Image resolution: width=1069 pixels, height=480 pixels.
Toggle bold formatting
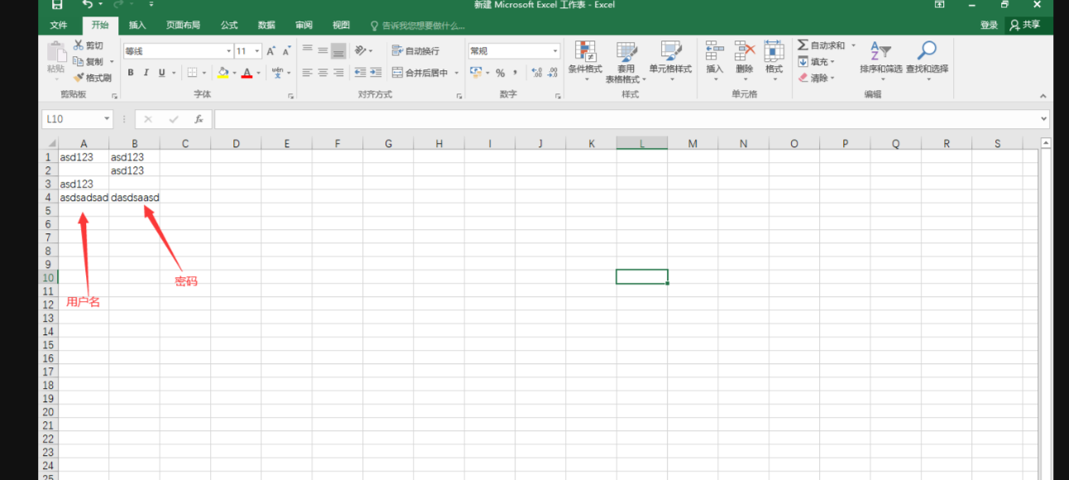[x=131, y=73]
